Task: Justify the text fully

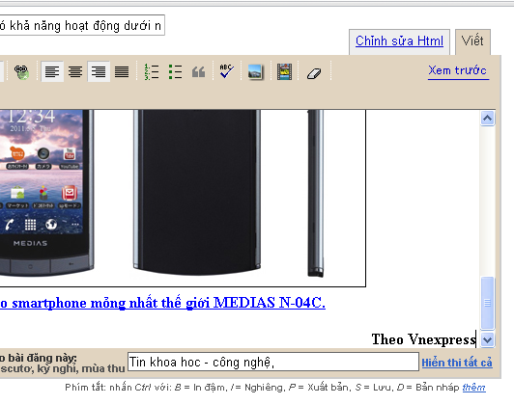Action: (x=122, y=71)
